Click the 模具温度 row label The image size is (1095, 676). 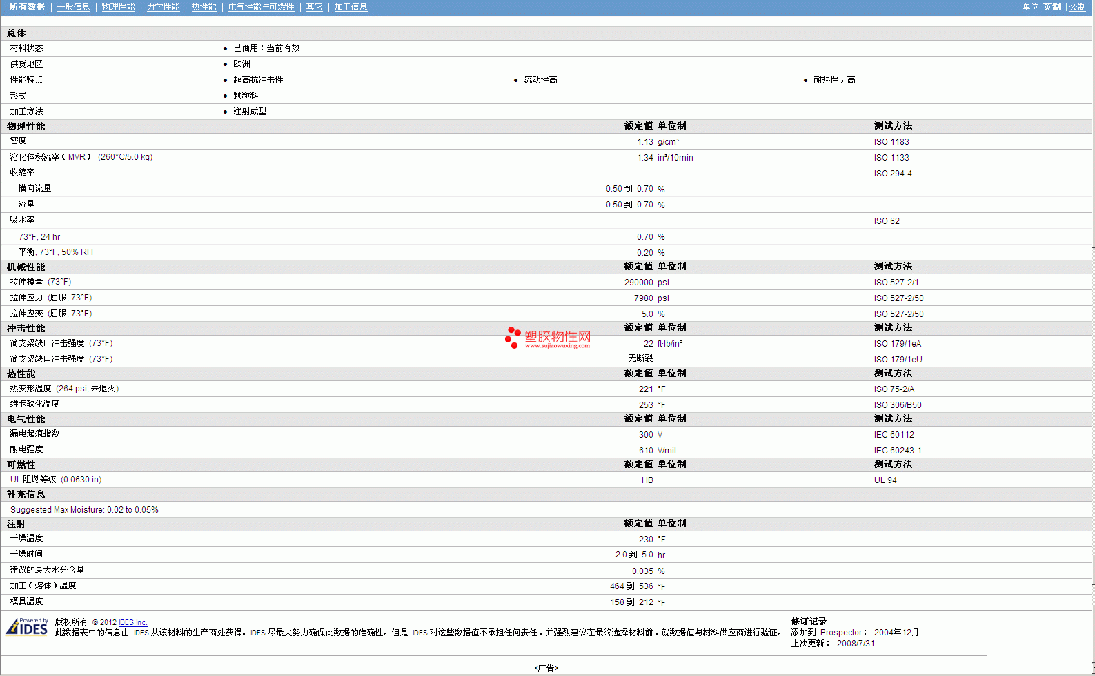(x=26, y=602)
